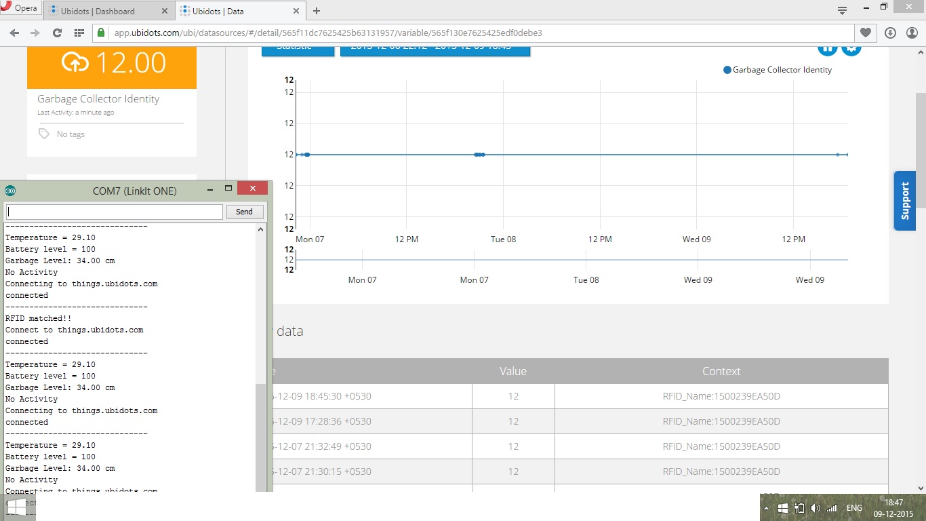
Task: Go forward to the next page
Action: point(35,33)
